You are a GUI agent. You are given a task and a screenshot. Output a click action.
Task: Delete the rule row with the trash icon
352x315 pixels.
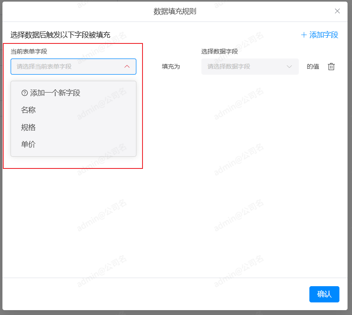(x=331, y=67)
